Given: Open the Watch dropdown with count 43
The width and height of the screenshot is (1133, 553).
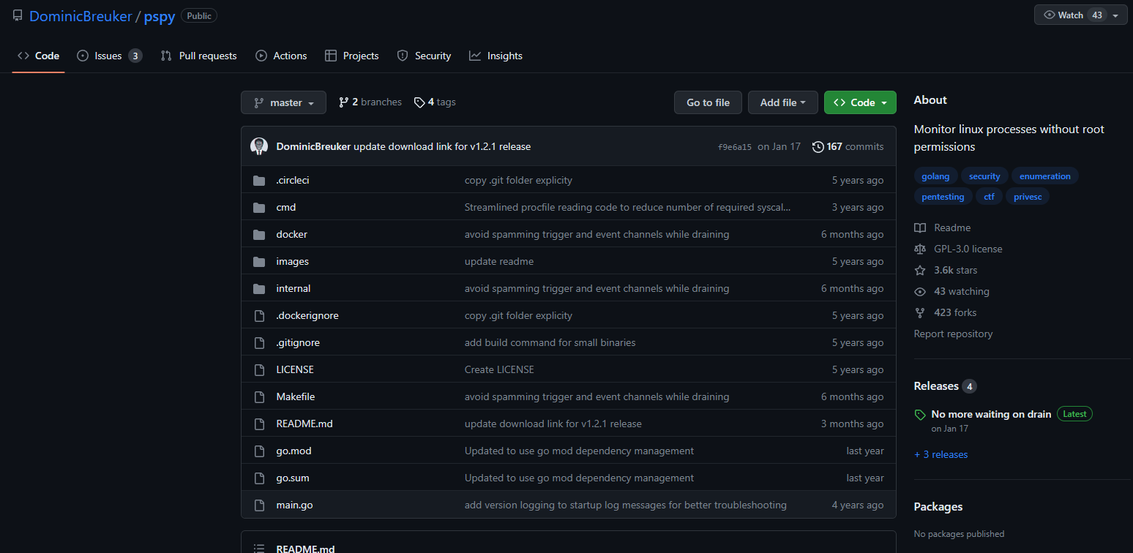Looking at the screenshot, I should (x=1080, y=15).
